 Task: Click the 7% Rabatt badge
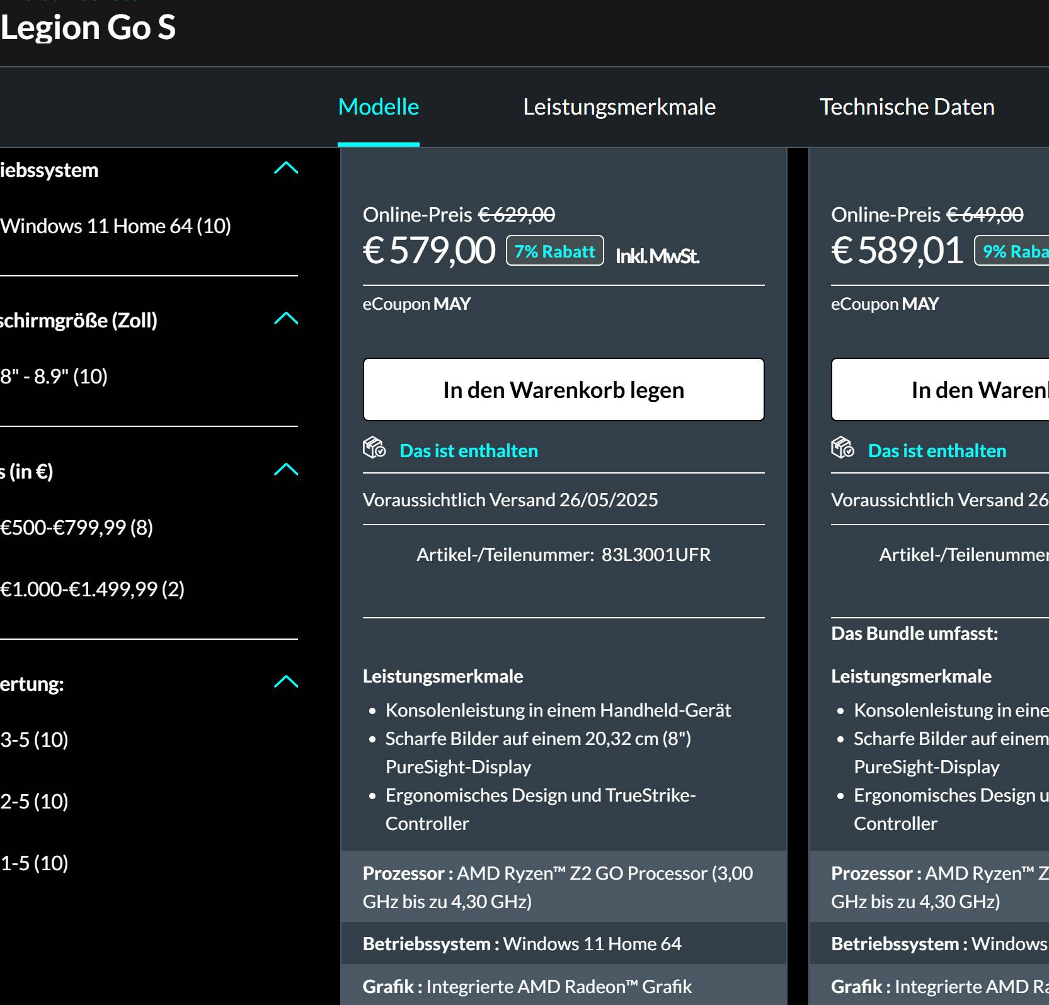pyautogui.click(x=555, y=251)
